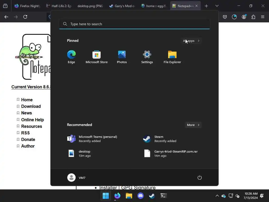Open the Firefox application hamburger menu
The width and height of the screenshot is (269, 202).
263,17
